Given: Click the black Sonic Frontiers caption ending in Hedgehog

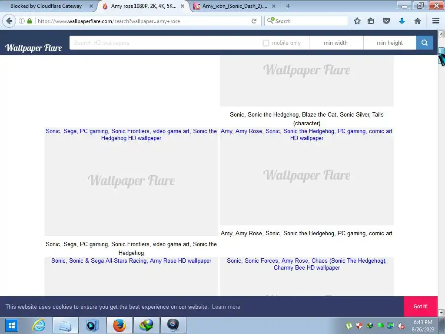Looking at the screenshot, I should (131, 248).
